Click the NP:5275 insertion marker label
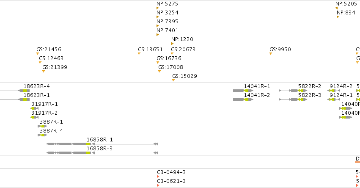 point(167,4)
